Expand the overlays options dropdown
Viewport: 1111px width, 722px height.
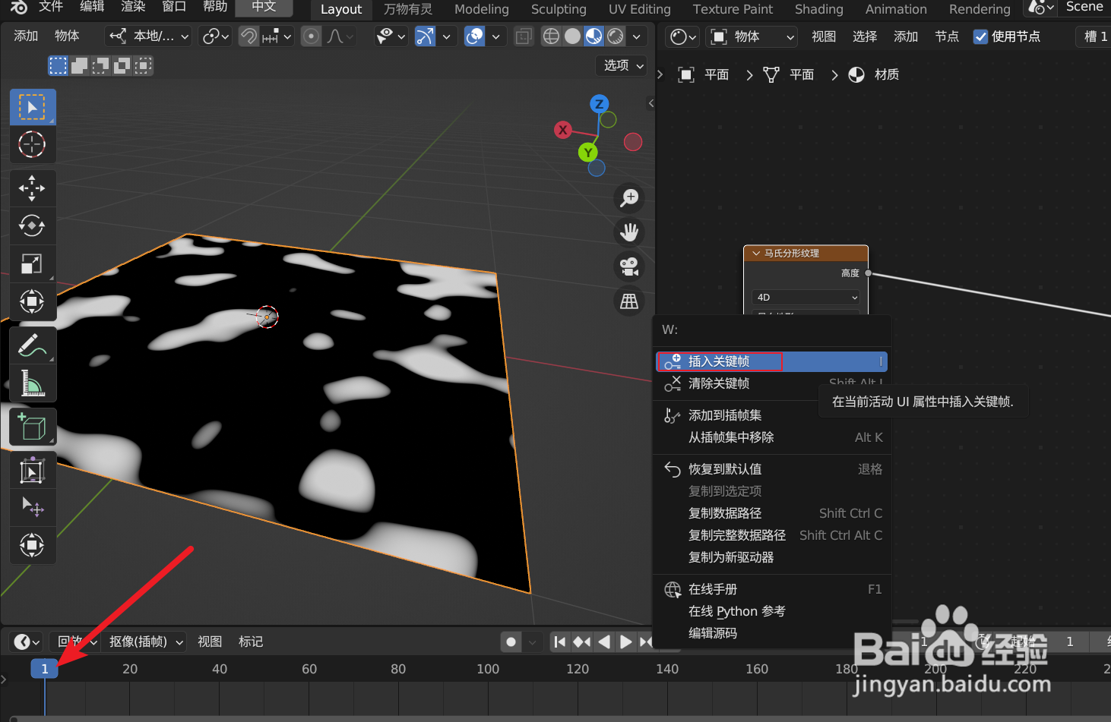coord(496,36)
